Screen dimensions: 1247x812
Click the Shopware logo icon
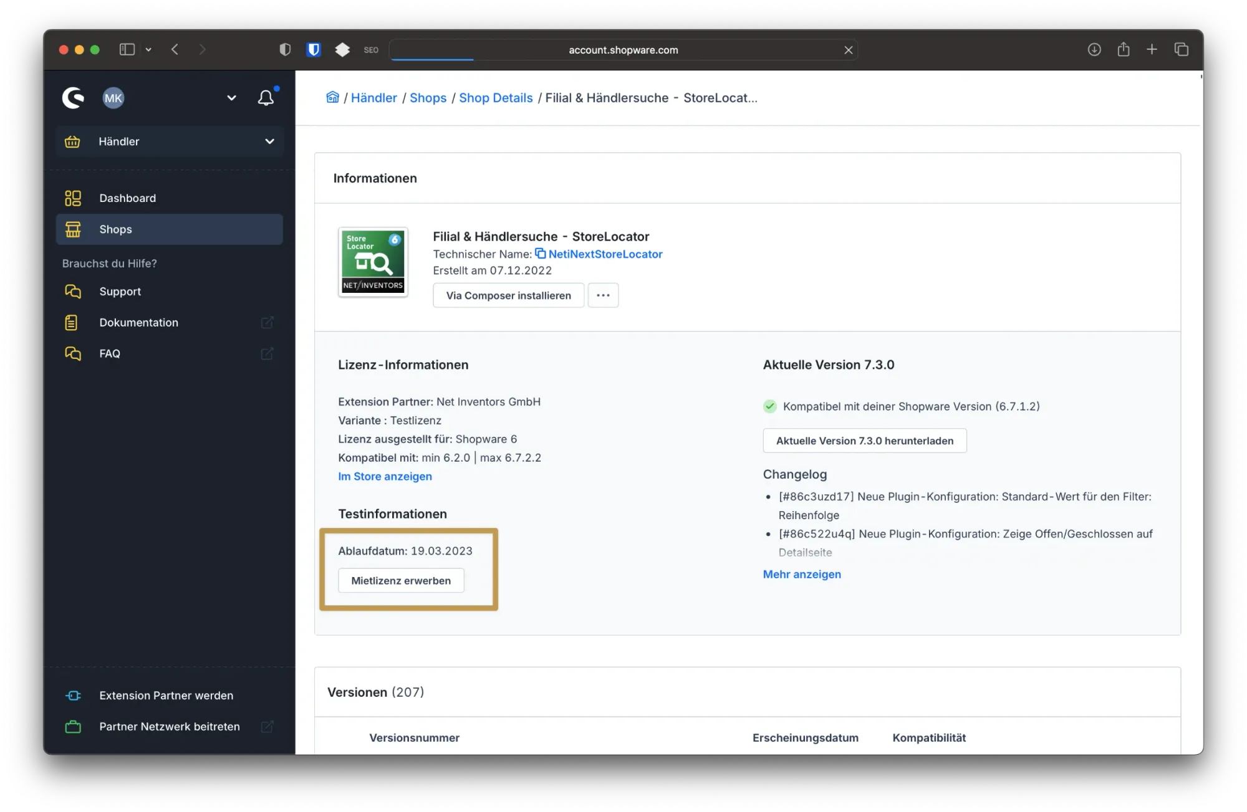(x=73, y=98)
